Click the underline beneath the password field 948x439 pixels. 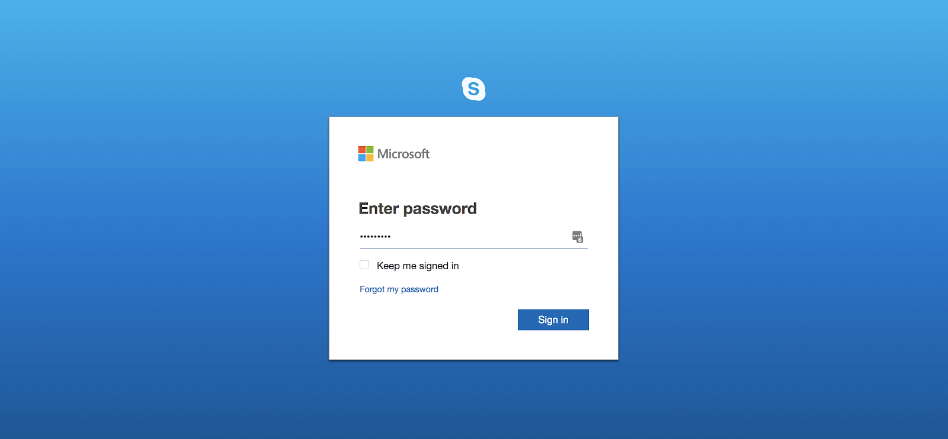pyautogui.click(x=473, y=248)
